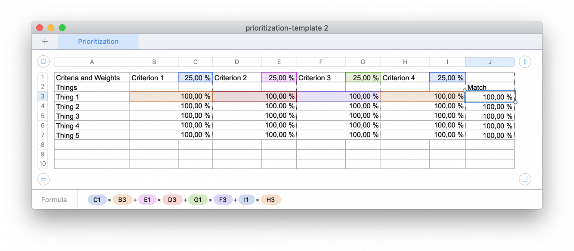Select Thing 5 Criterion 4 score cell
Image resolution: width=574 pixels, height=251 pixels.
(x=423, y=135)
